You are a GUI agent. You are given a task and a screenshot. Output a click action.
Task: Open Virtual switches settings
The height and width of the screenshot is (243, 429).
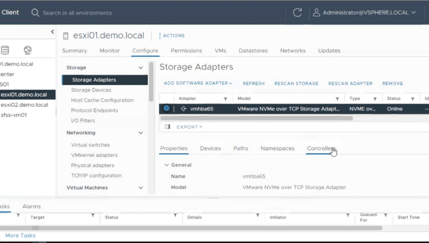(90, 145)
